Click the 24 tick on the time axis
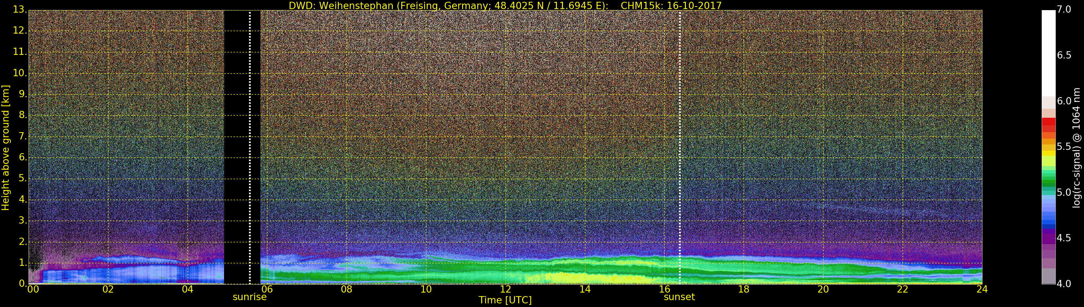 [x=982, y=289]
